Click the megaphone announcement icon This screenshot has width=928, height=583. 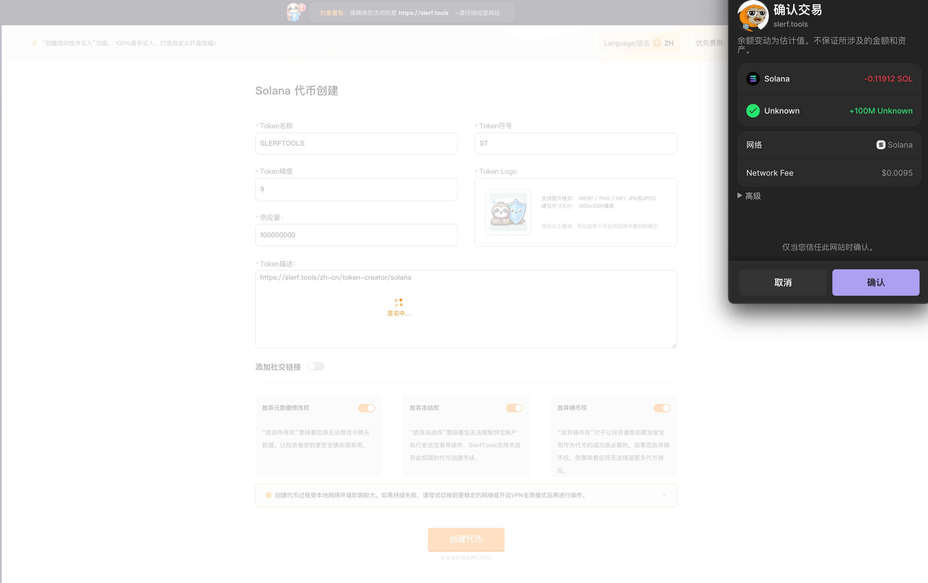click(35, 43)
